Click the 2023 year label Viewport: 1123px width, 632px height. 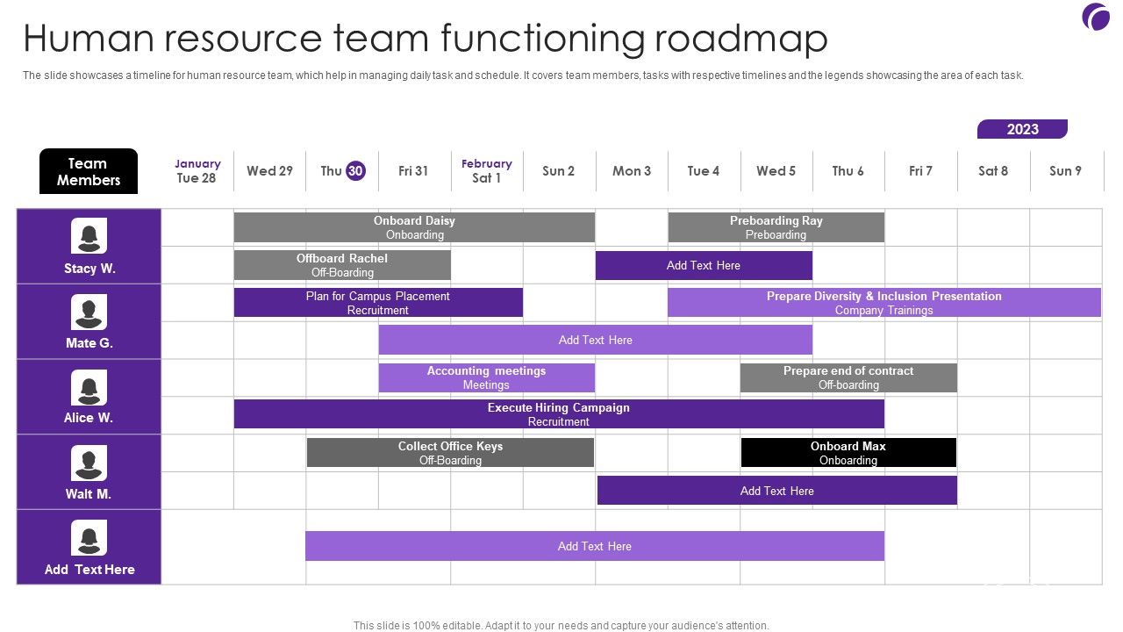coord(1022,129)
